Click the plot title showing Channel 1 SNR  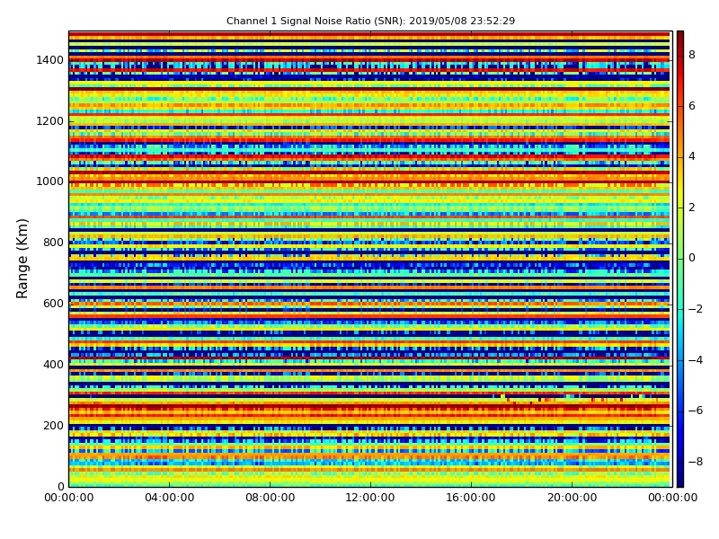coord(370,21)
